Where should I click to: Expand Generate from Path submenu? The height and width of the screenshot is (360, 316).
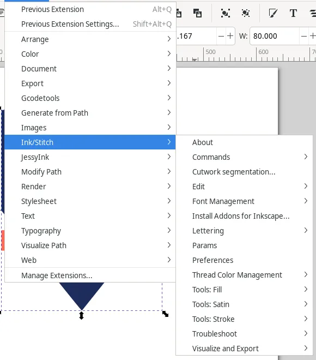tap(90, 113)
